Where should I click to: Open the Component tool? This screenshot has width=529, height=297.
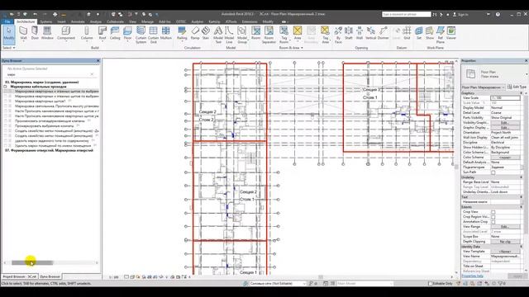66,34
